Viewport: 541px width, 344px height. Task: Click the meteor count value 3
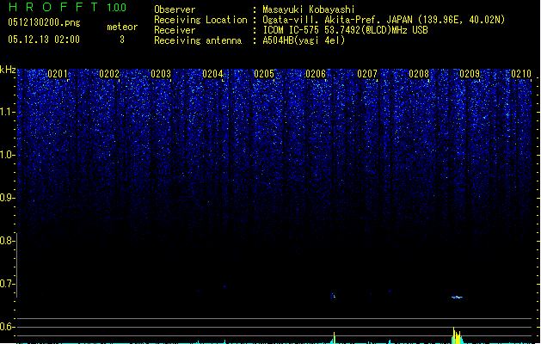click(122, 40)
